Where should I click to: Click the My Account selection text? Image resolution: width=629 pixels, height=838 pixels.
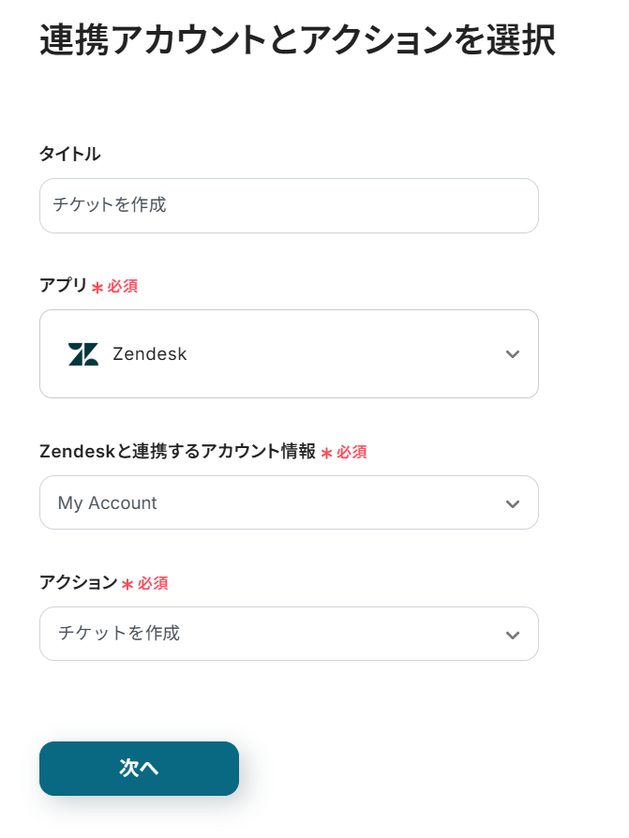coord(108,503)
